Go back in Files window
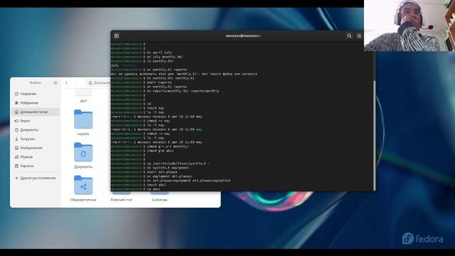Image resolution: width=455 pixels, height=256 pixels. point(66,82)
